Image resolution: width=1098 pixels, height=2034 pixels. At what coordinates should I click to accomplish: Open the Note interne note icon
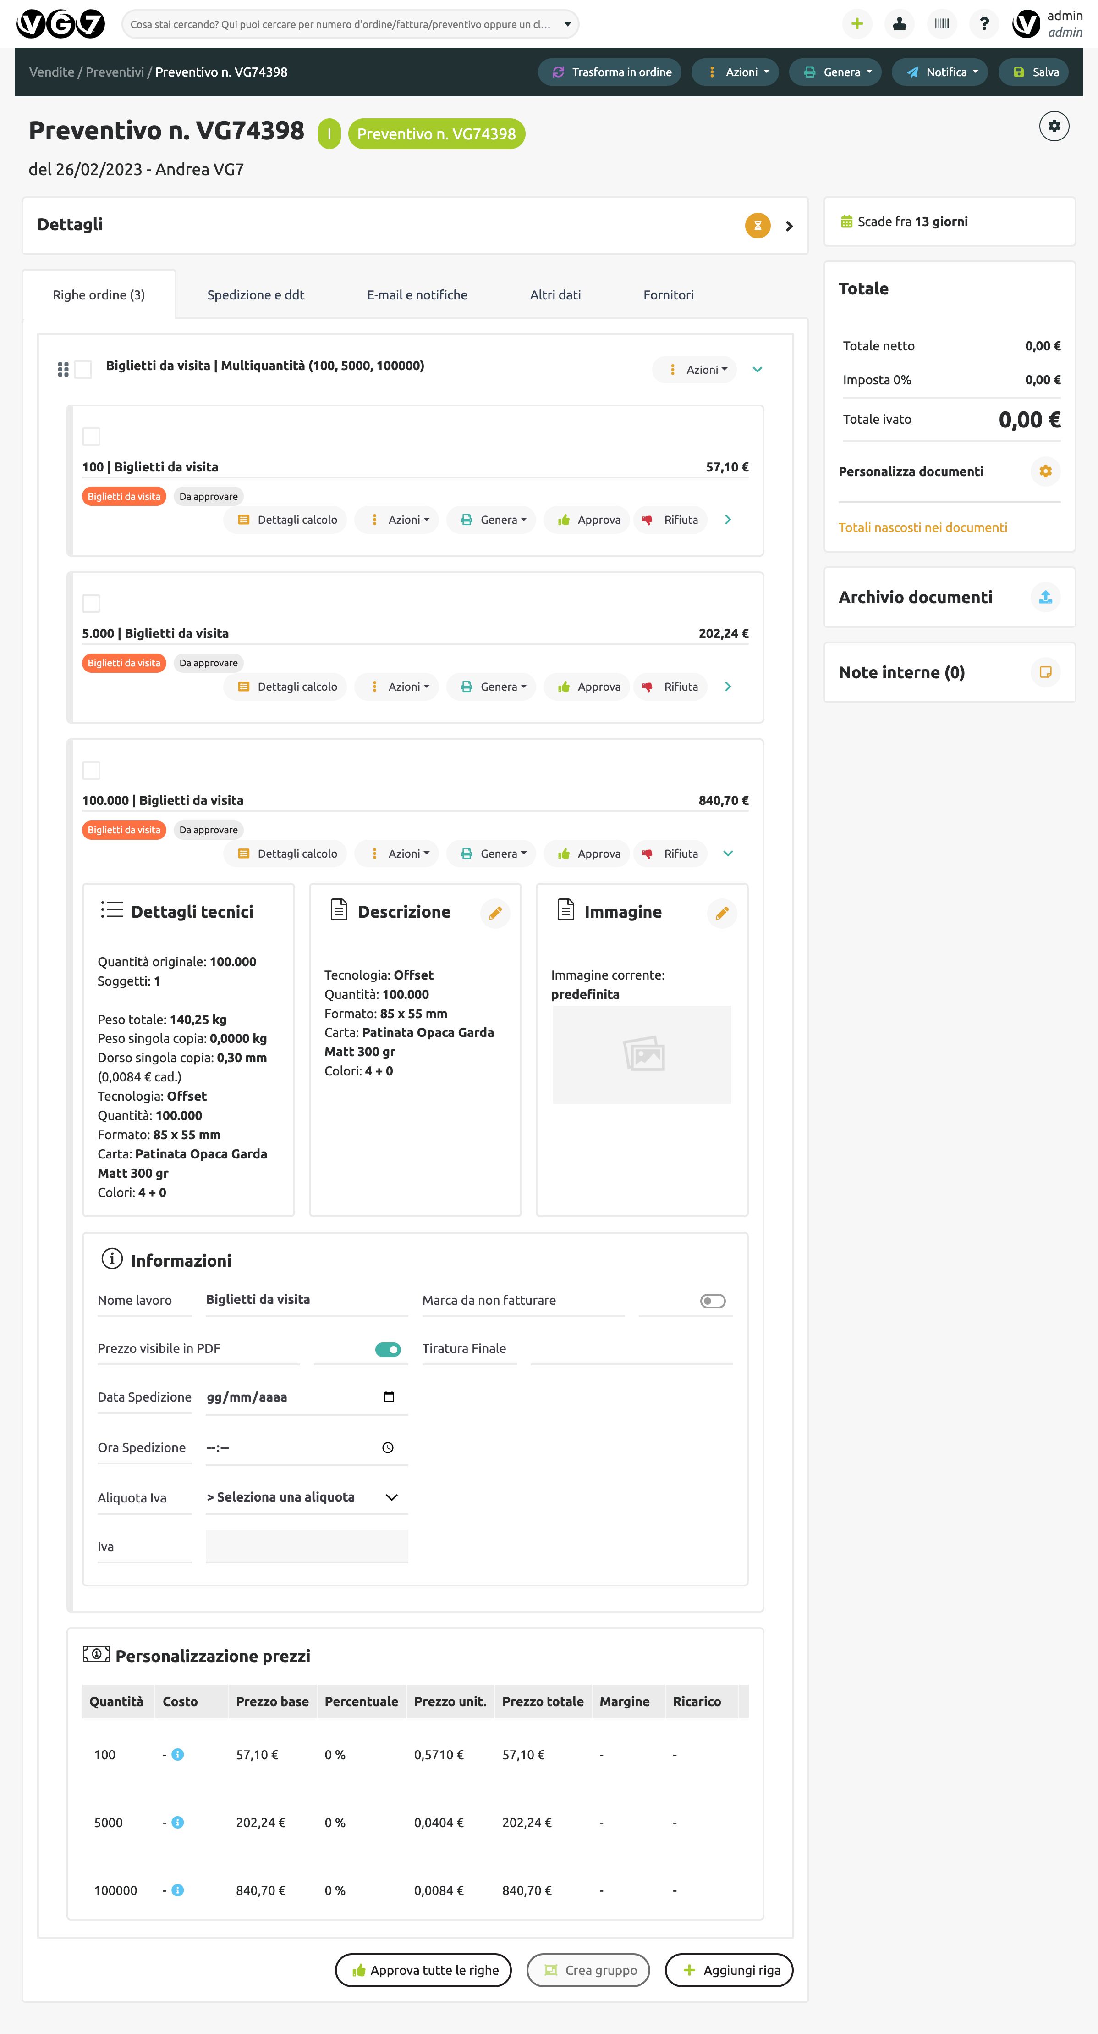[x=1045, y=673]
